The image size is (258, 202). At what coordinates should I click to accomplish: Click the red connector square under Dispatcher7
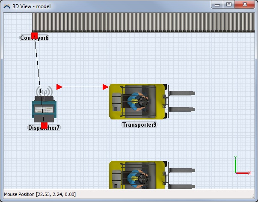pos(44,125)
